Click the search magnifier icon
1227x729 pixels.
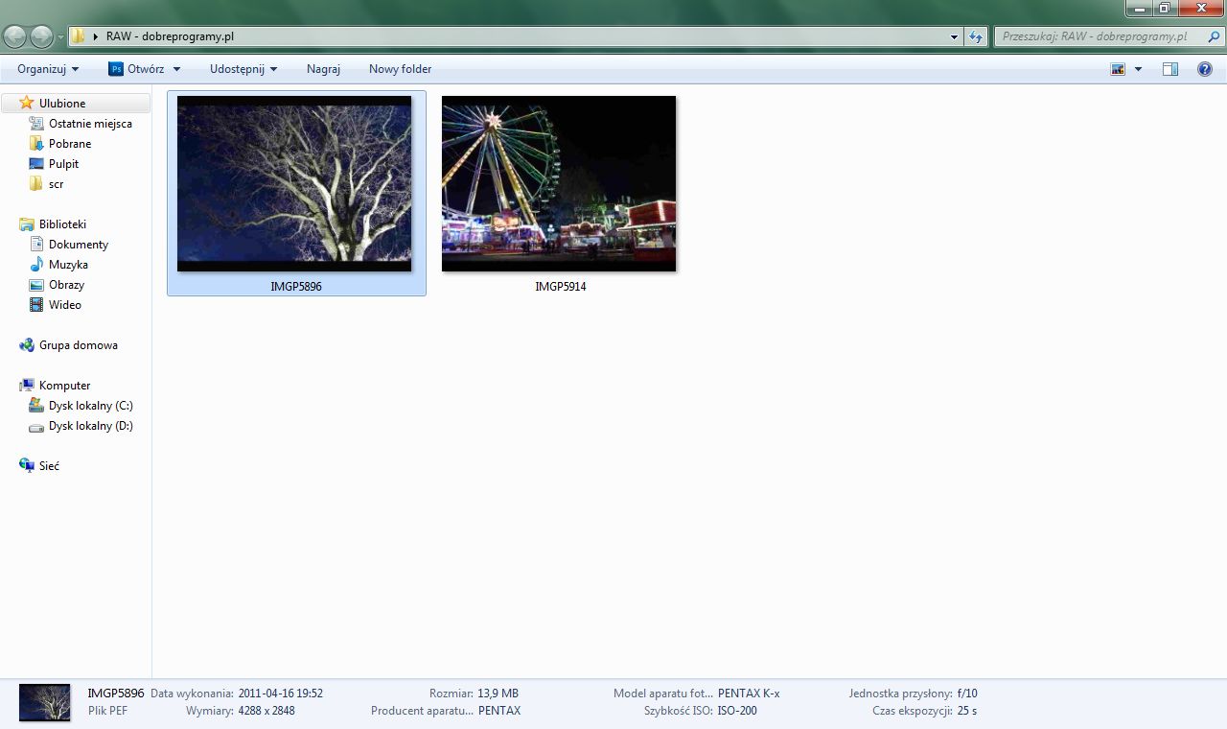coord(1215,36)
